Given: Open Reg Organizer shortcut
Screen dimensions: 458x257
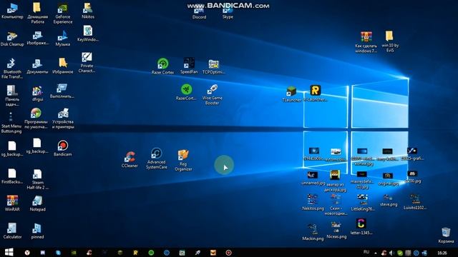Looking at the screenshot, I should point(183,160).
